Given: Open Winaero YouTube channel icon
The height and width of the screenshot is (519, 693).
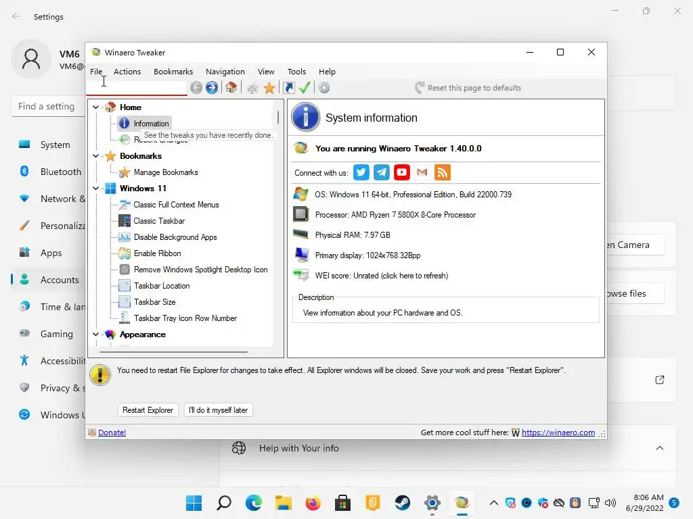Looking at the screenshot, I should pos(402,172).
